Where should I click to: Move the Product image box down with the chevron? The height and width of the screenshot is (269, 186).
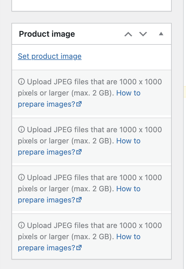pyautogui.click(x=143, y=34)
